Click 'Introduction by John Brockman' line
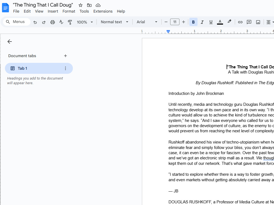 (x=196, y=93)
